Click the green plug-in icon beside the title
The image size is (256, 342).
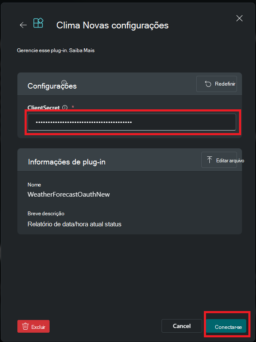[38, 24]
